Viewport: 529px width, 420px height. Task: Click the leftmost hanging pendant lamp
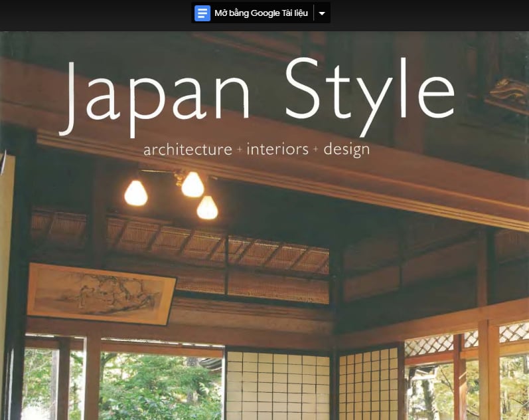pos(135,193)
